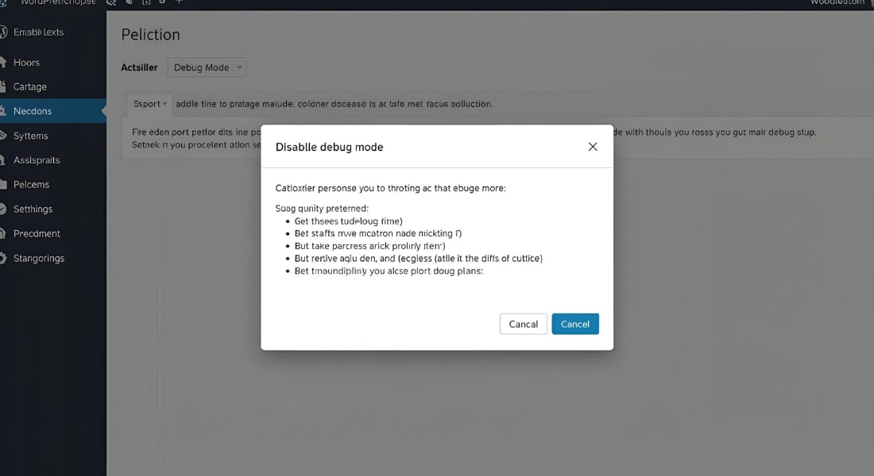The image size is (874, 476).
Task: Click the gear icon next to Stangorings
Action: click(3, 259)
